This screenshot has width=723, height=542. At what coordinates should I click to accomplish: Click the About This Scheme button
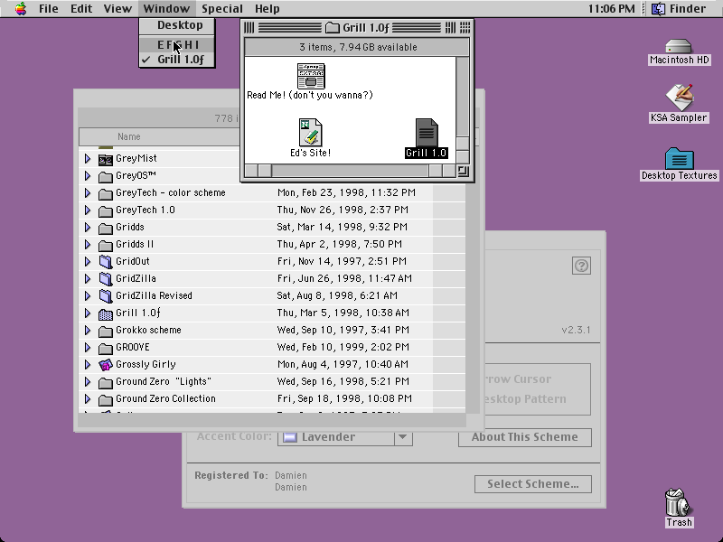[525, 437]
